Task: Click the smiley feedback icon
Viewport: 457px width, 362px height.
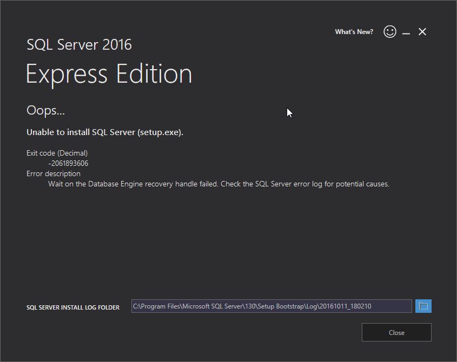Action: pyautogui.click(x=390, y=31)
